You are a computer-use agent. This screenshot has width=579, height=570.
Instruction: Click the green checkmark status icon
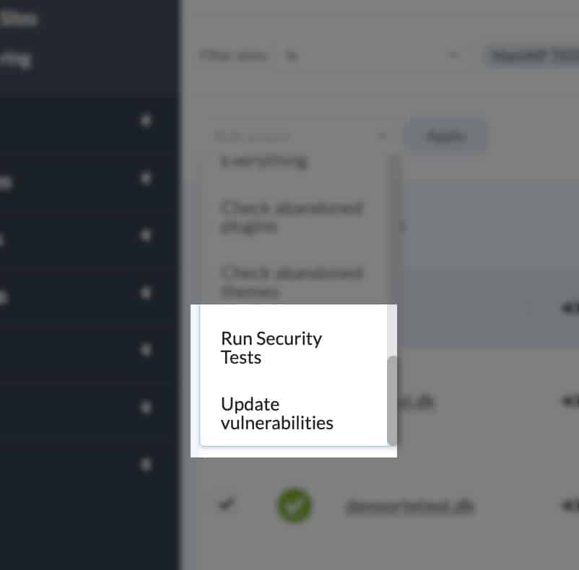pyautogui.click(x=295, y=506)
